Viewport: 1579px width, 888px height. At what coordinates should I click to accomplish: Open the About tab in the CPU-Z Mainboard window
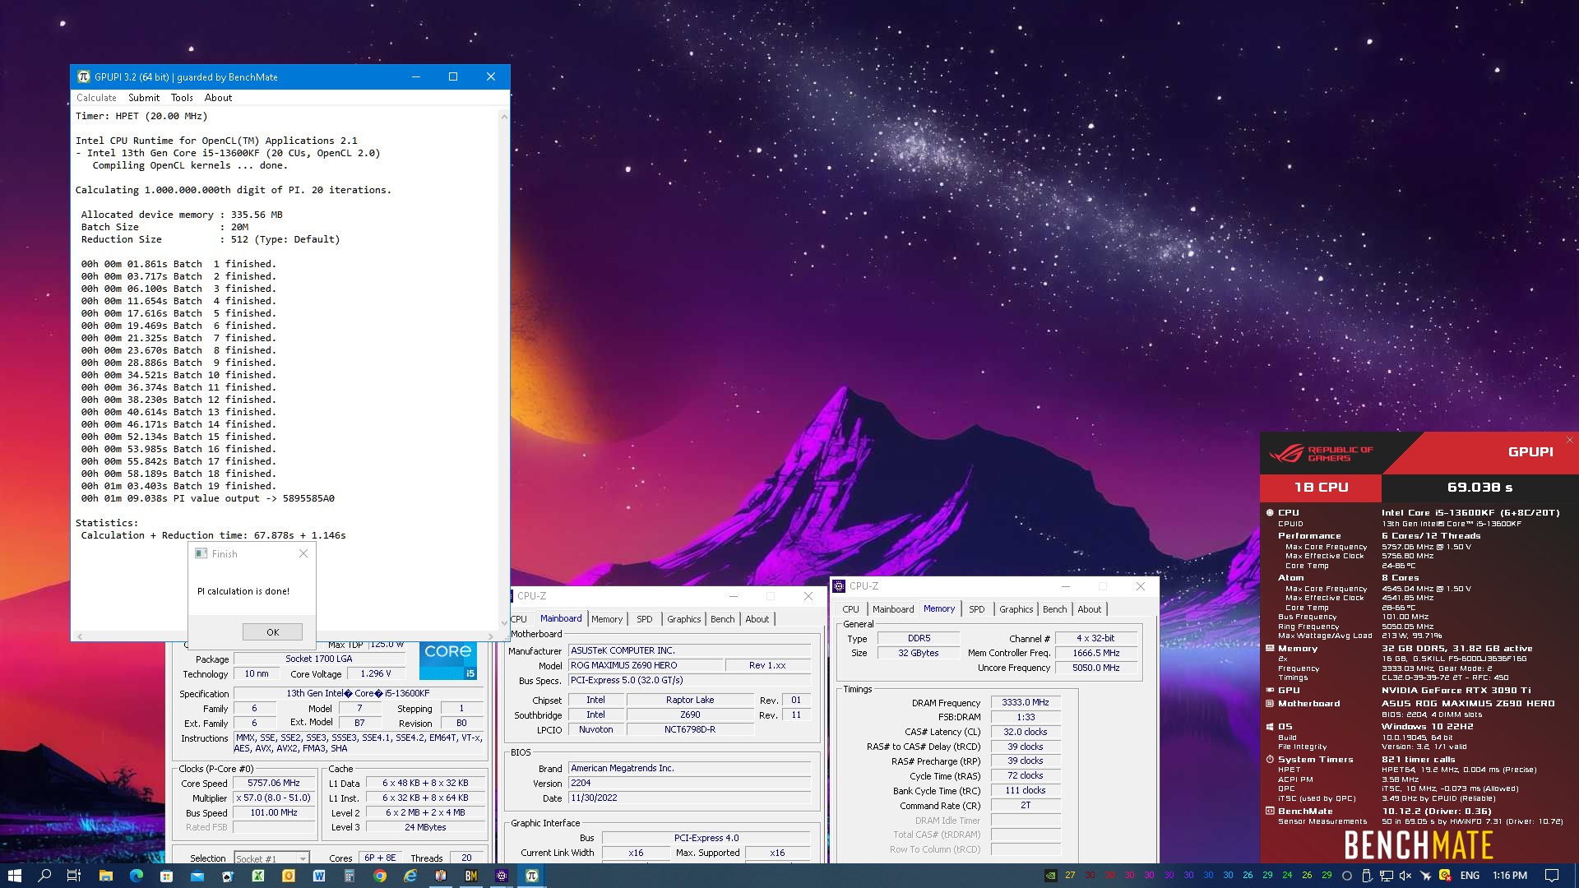pos(757,619)
